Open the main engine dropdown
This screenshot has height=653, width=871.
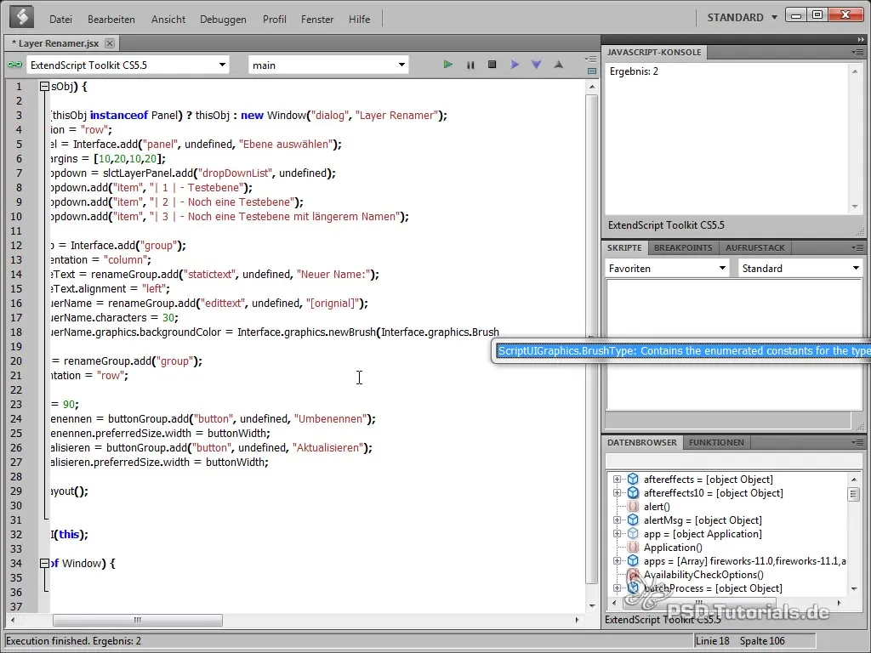[x=328, y=65]
